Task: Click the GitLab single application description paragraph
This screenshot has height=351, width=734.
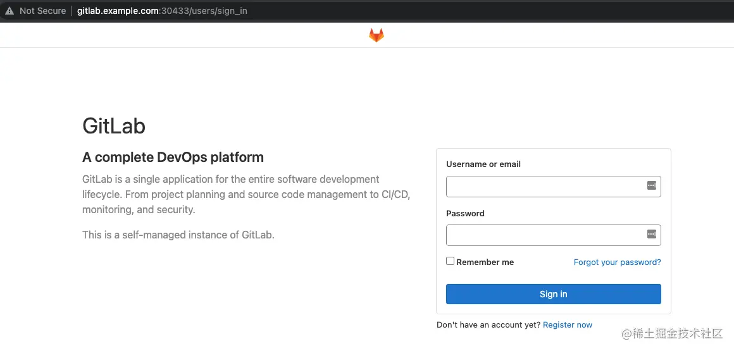Action: pyautogui.click(x=246, y=194)
